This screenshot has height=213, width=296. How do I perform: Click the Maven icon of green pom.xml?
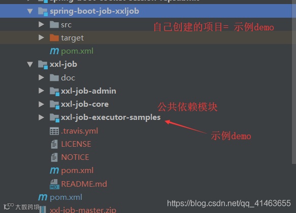coord(54,51)
